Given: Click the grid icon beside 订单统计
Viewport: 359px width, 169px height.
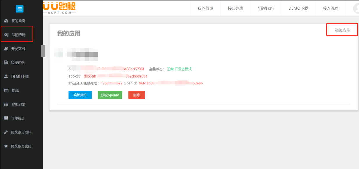Looking at the screenshot, I should pyautogui.click(x=6, y=118).
